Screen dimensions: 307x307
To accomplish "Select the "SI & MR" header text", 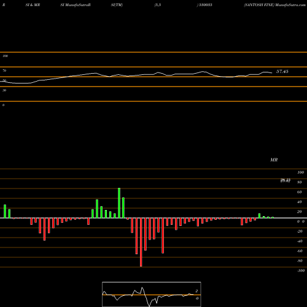I will click(x=33, y=5).
